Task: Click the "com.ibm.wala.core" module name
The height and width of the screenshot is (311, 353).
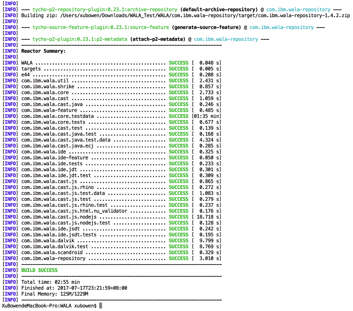Action: coord(45,92)
